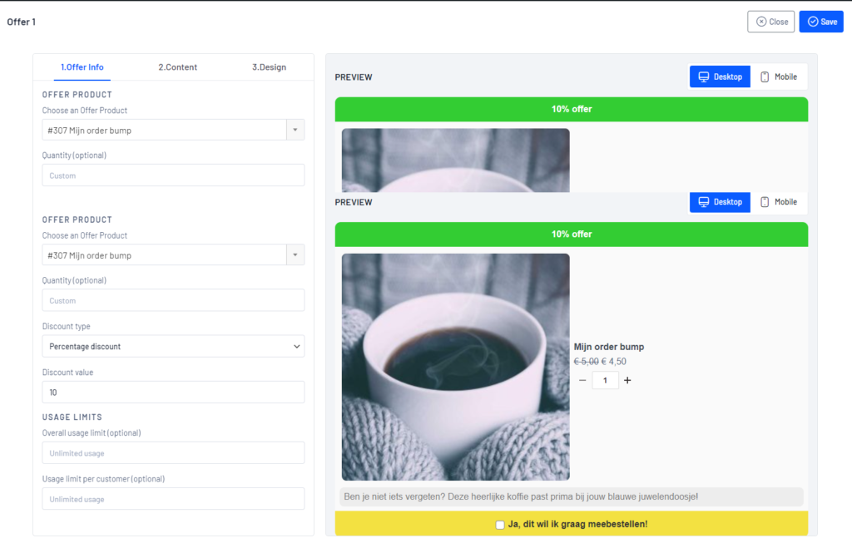852x553 pixels.
Task: Click the monitor icon in Desktop button above coffee image
Action: click(704, 202)
